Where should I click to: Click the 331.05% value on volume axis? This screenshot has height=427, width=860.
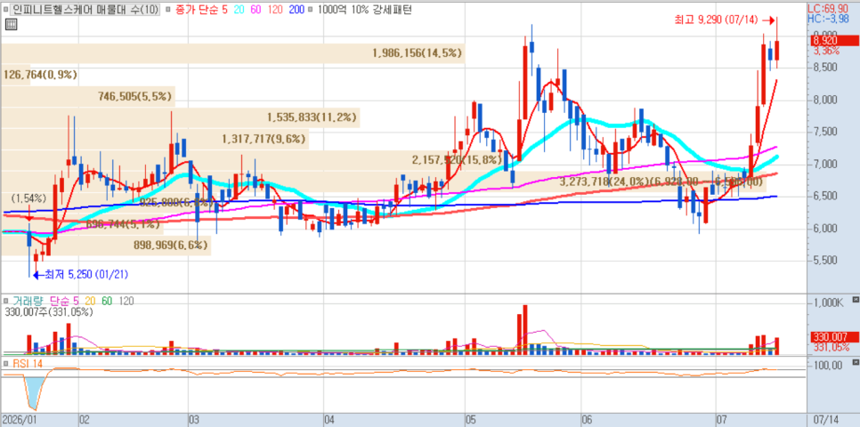pyautogui.click(x=830, y=348)
